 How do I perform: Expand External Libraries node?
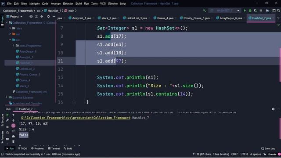tap(7, 97)
